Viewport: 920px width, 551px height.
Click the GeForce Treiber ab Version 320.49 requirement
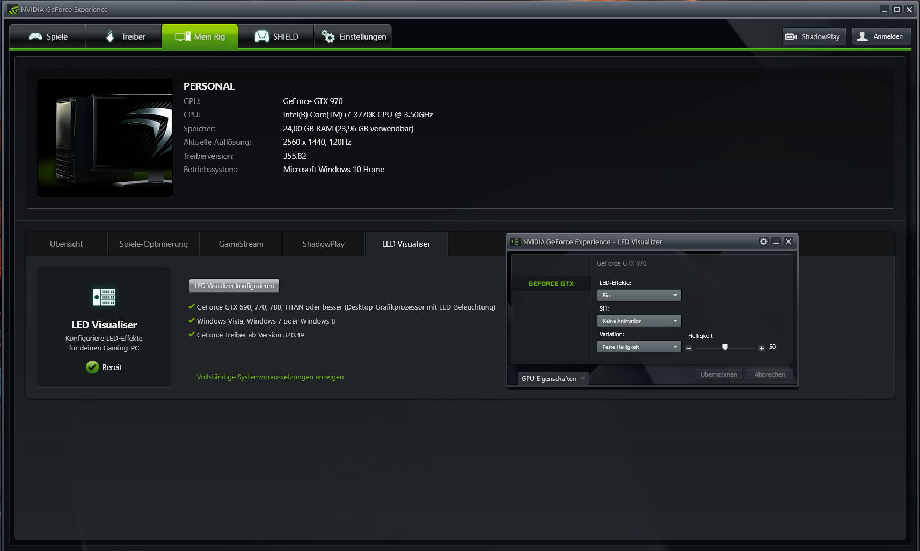pyautogui.click(x=250, y=335)
